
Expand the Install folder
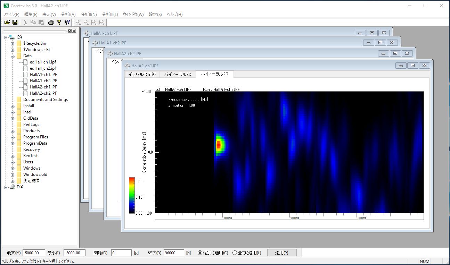point(13,106)
